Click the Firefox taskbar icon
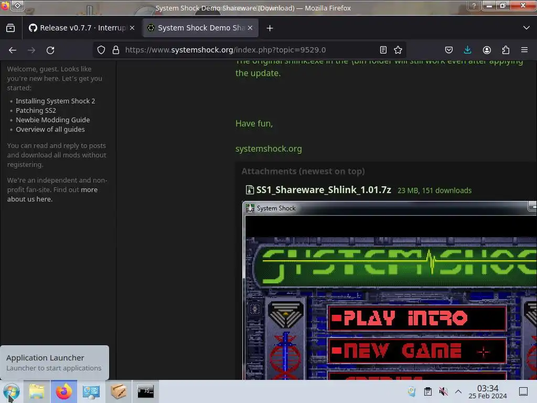This screenshot has width=537, height=403. pos(64,391)
